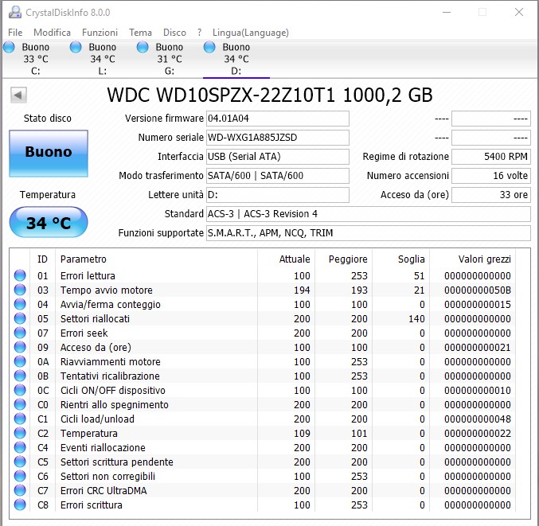Image resolution: width=539 pixels, height=526 pixels.
Task: Click status orb for Errori seek row
Action: click(x=20, y=333)
